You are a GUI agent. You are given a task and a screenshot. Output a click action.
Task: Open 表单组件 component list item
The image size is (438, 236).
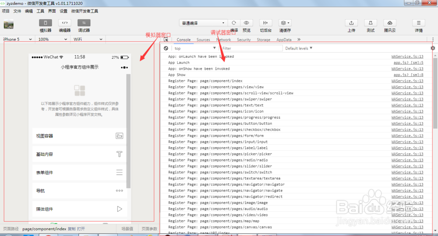pyautogui.click(x=80, y=173)
